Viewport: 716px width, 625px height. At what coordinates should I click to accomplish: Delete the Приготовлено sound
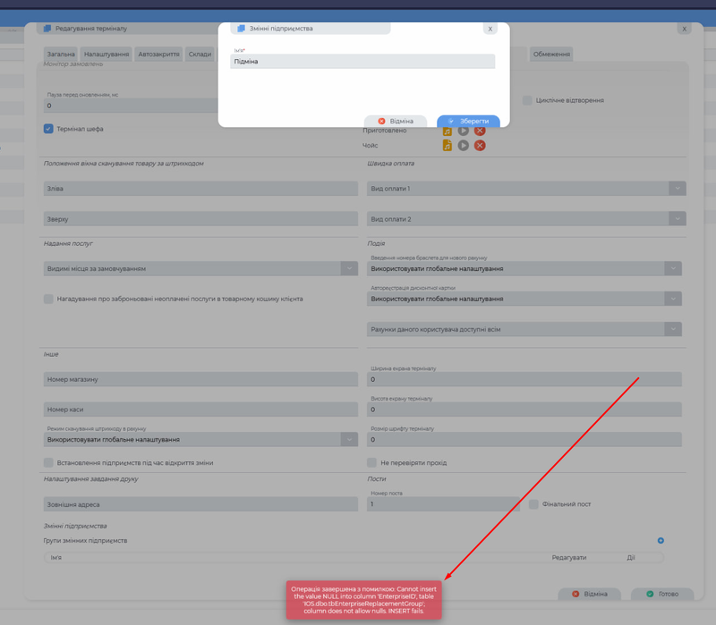pos(480,131)
